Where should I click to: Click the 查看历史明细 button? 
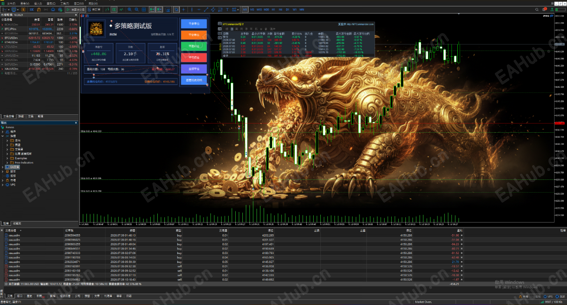point(194,80)
